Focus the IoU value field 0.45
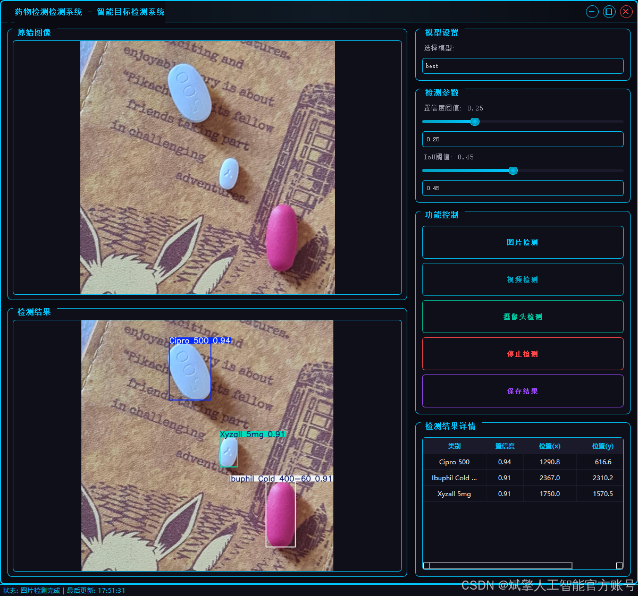 523,188
